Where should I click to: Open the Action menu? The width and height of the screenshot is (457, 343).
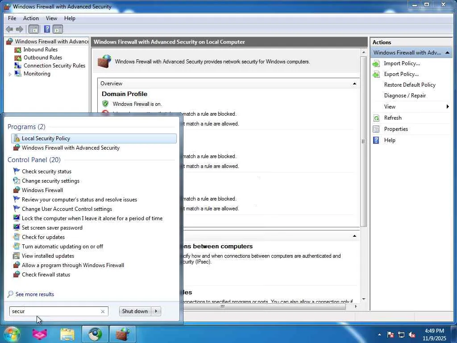click(x=31, y=18)
